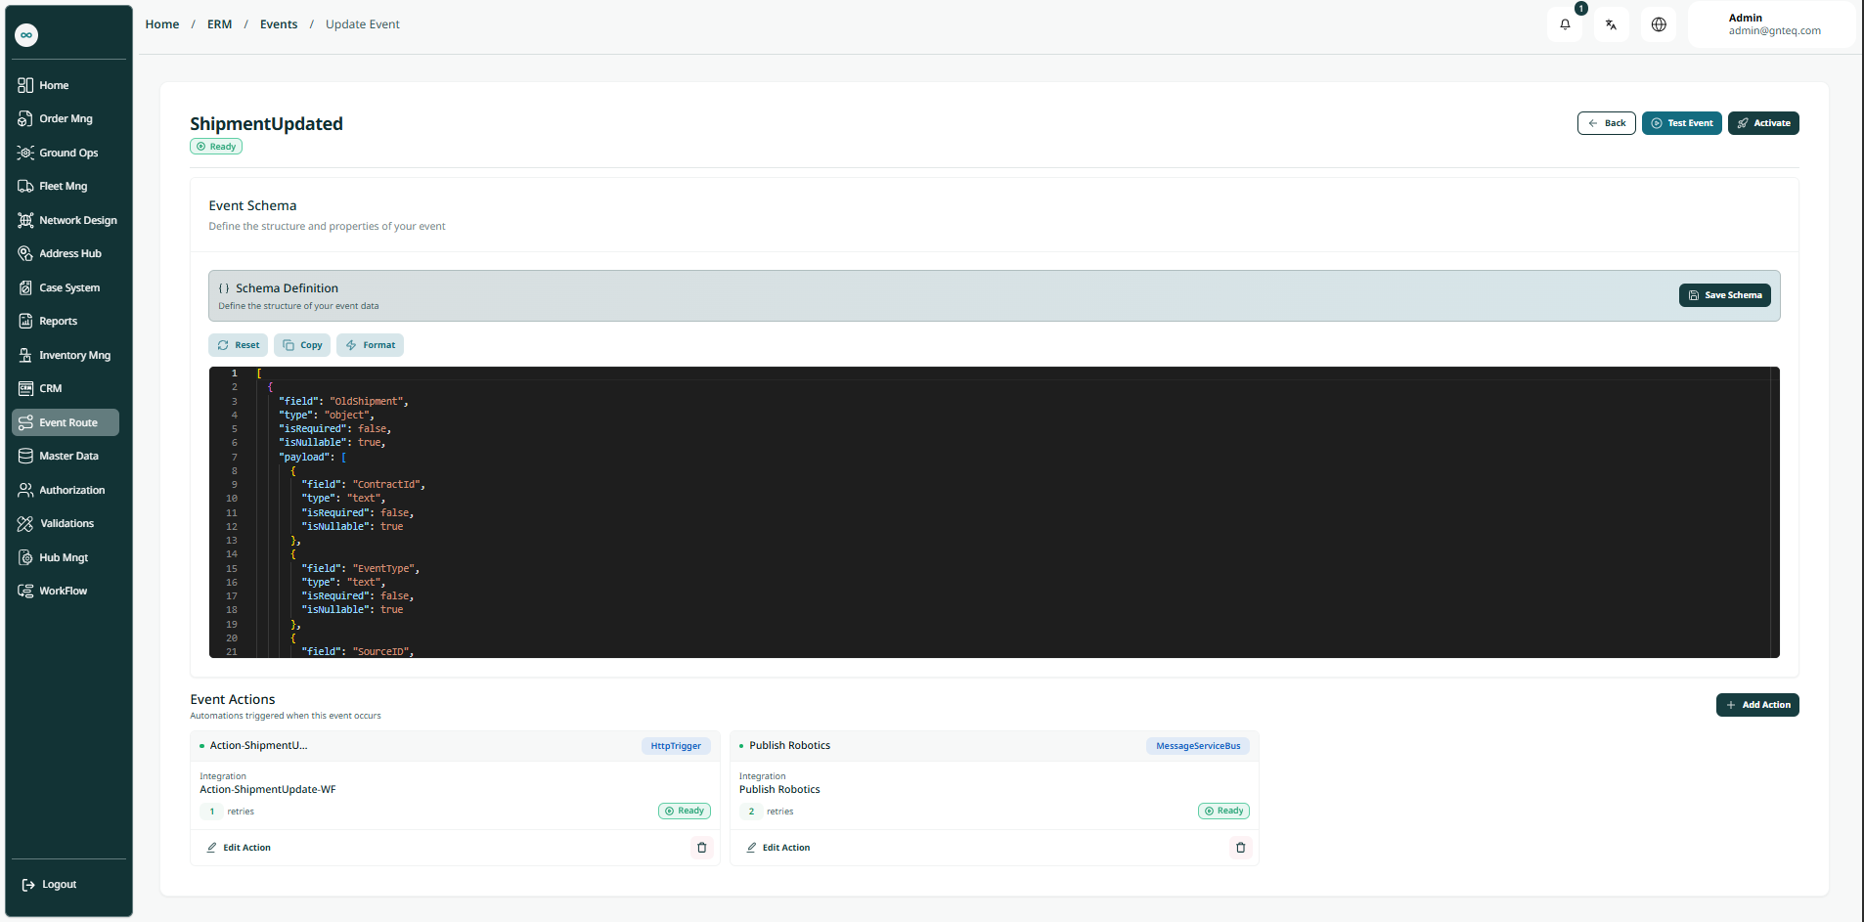
Task: Click Ready status in HttpTrigger card
Action: [x=685, y=811]
